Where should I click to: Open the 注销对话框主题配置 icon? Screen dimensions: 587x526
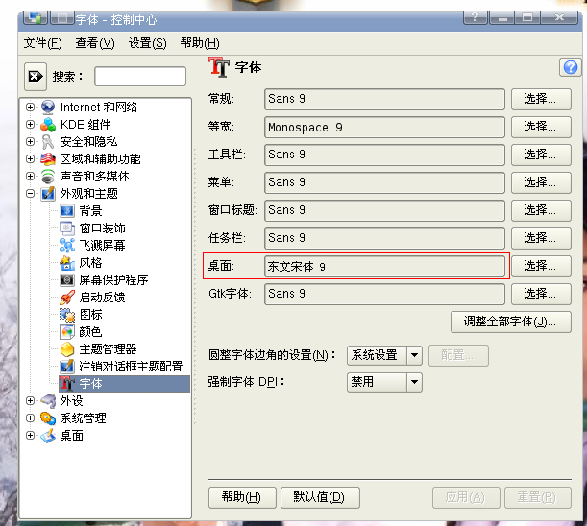[x=67, y=367]
